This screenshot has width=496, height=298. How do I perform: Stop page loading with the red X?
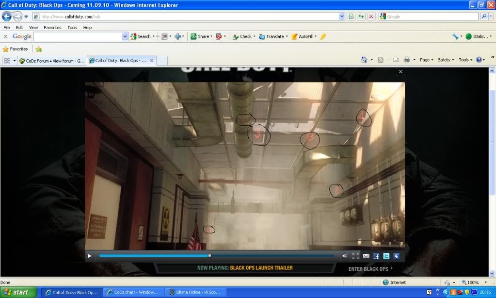click(x=371, y=17)
